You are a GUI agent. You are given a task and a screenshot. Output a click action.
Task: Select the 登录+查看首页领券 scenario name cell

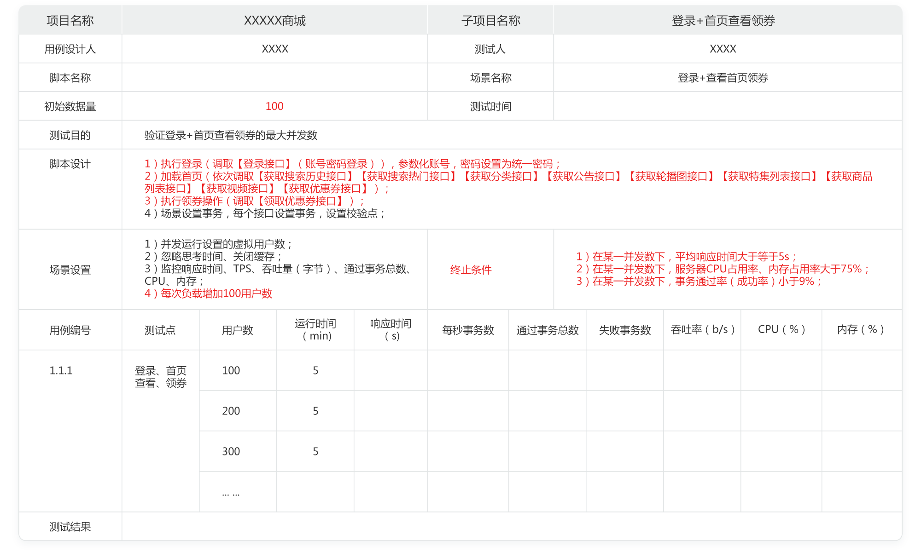(723, 78)
